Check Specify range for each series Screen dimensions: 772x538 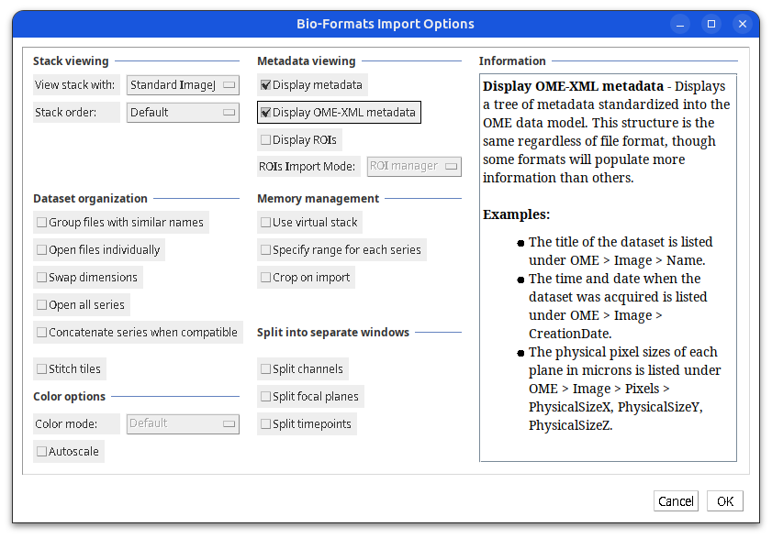point(266,250)
